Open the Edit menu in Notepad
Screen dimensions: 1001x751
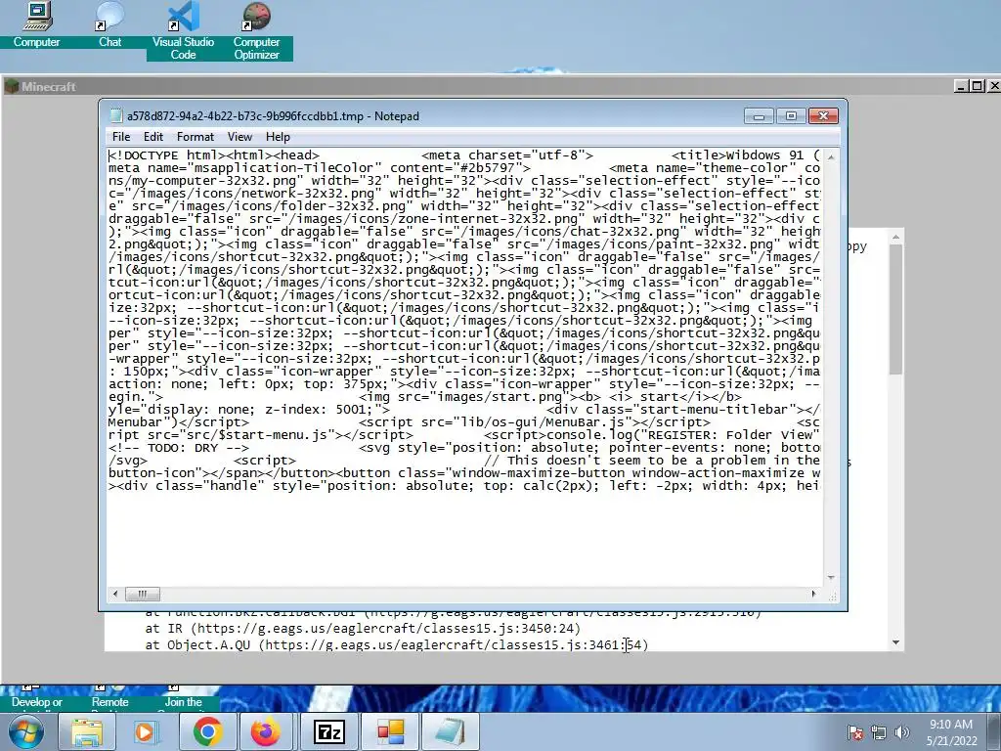point(153,137)
